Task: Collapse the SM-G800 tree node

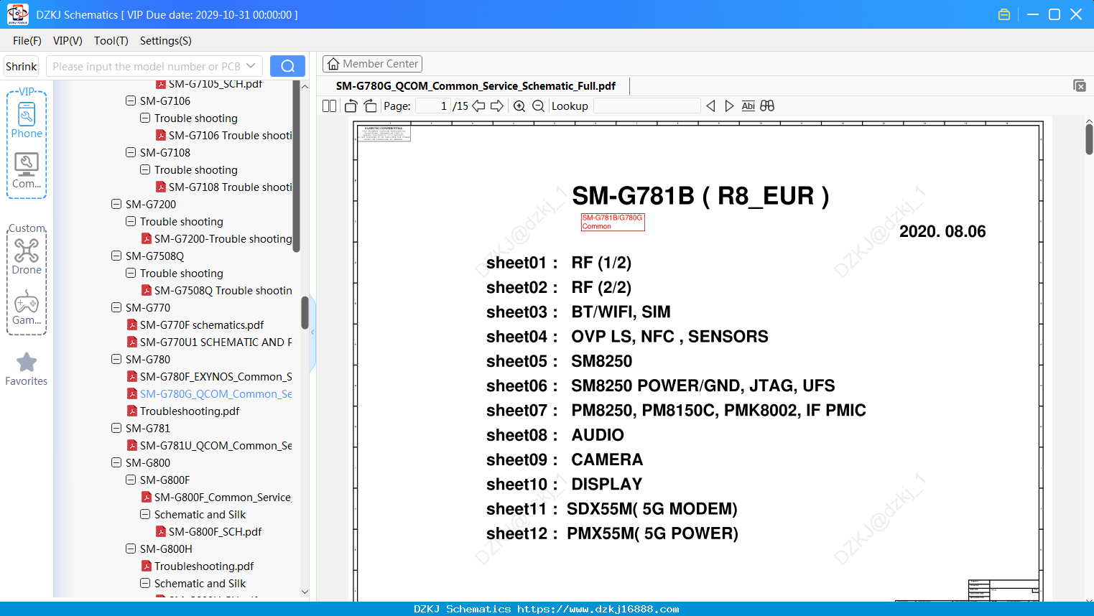Action: pyautogui.click(x=116, y=462)
